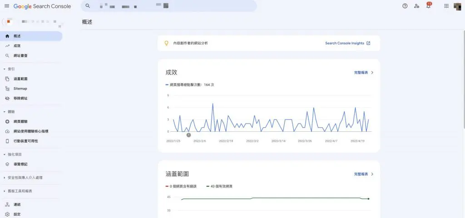Viewport: 465px width, 218px height.
Task: Open the account profile avatar
Action: (458, 6)
